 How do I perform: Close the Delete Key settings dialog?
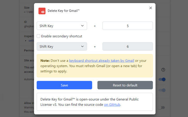[151, 8]
